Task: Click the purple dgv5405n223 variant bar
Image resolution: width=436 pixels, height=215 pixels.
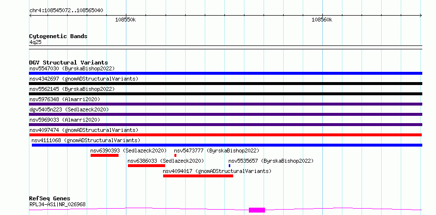Action: [225, 114]
